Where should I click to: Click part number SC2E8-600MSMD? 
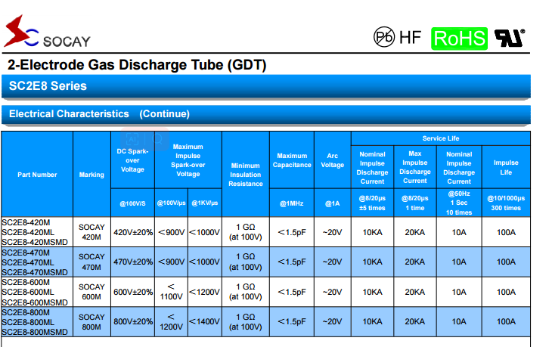point(34,302)
